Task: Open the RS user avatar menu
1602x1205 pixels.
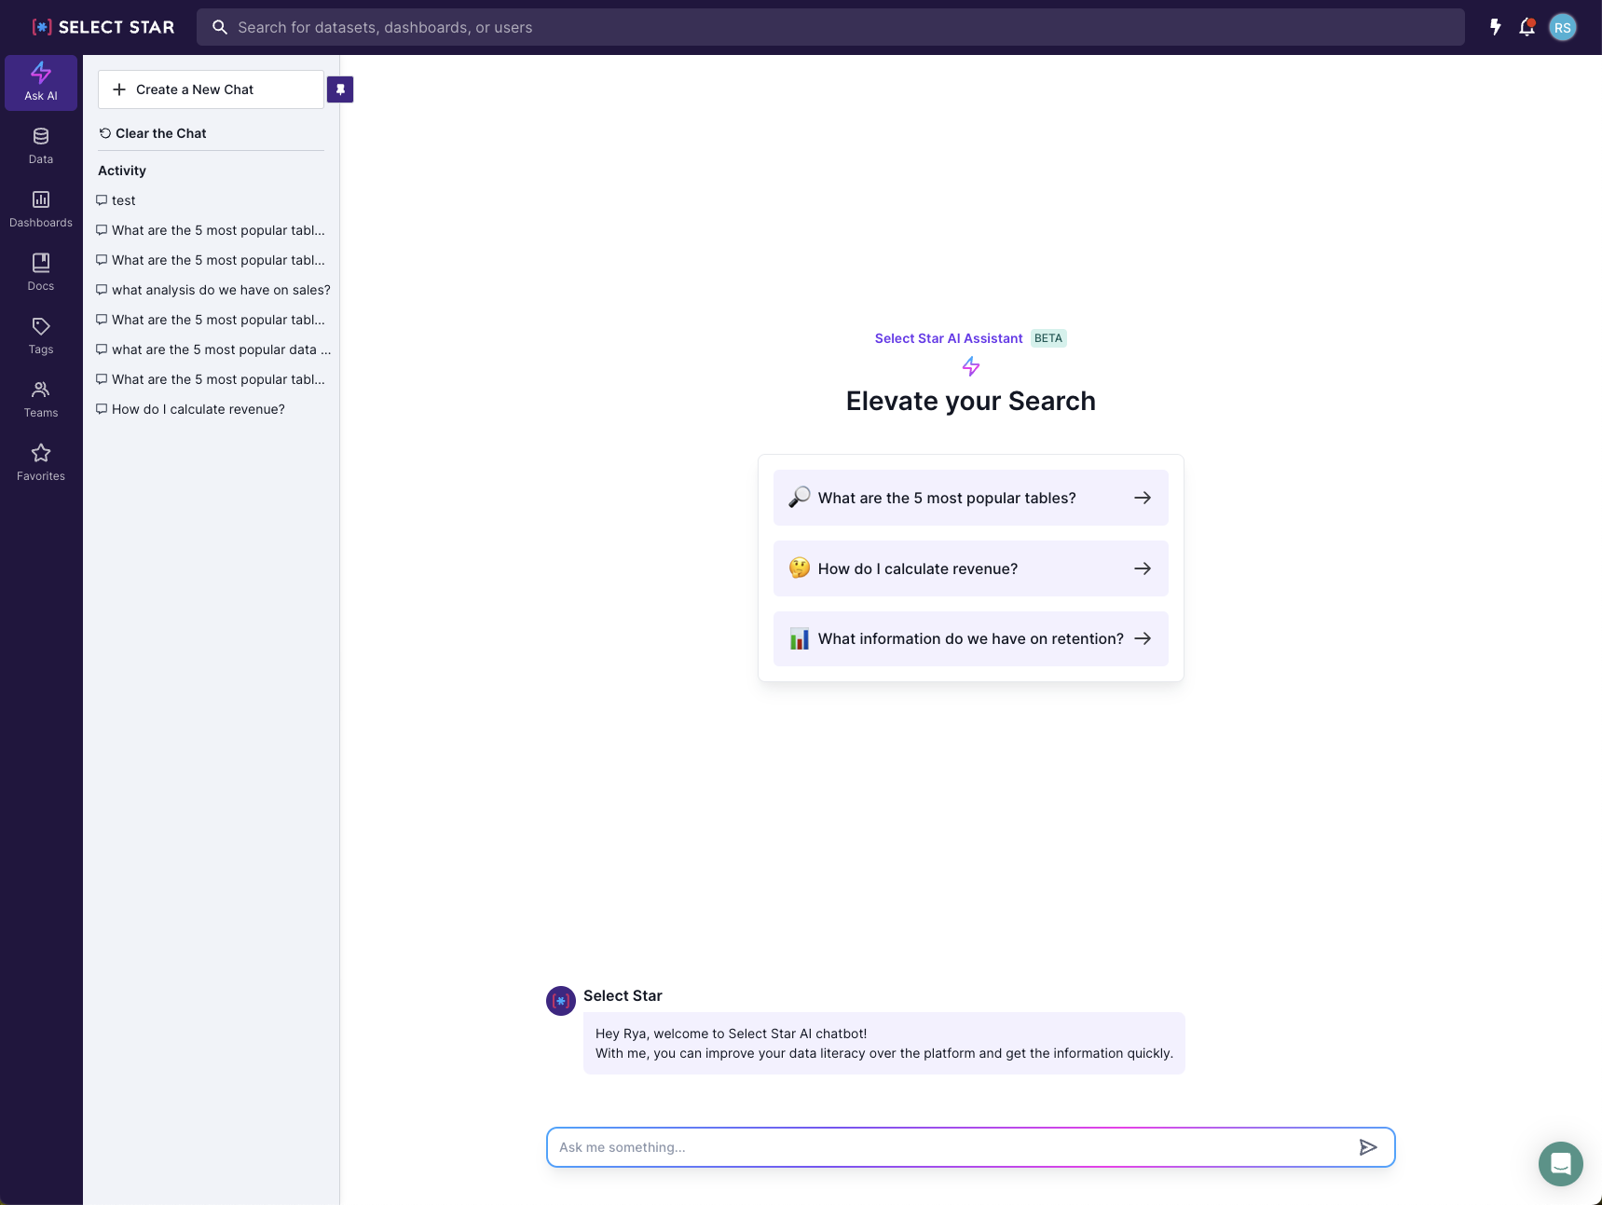Action: (1562, 27)
